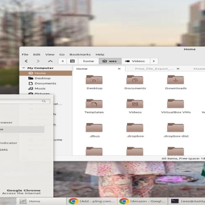Select the Templates folder icon
Viewport: 205px width, 205px height.
tap(94, 104)
